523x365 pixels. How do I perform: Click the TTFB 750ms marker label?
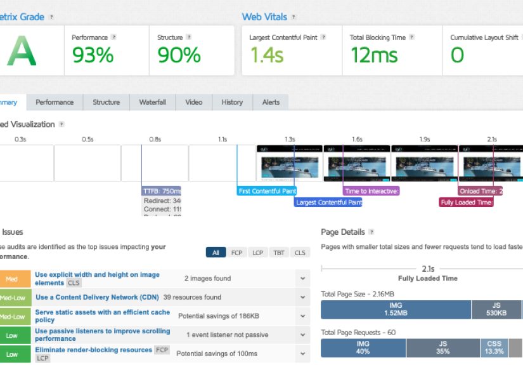coord(162,191)
